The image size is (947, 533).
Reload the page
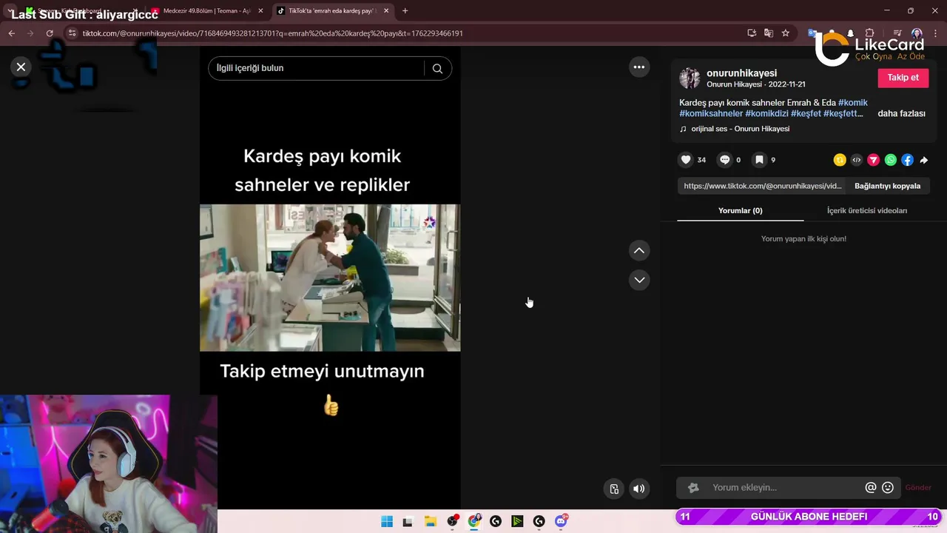pyautogui.click(x=50, y=33)
